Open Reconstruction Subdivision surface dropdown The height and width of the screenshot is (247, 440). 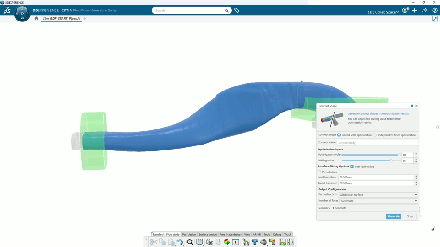pyautogui.click(x=378, y=195)
